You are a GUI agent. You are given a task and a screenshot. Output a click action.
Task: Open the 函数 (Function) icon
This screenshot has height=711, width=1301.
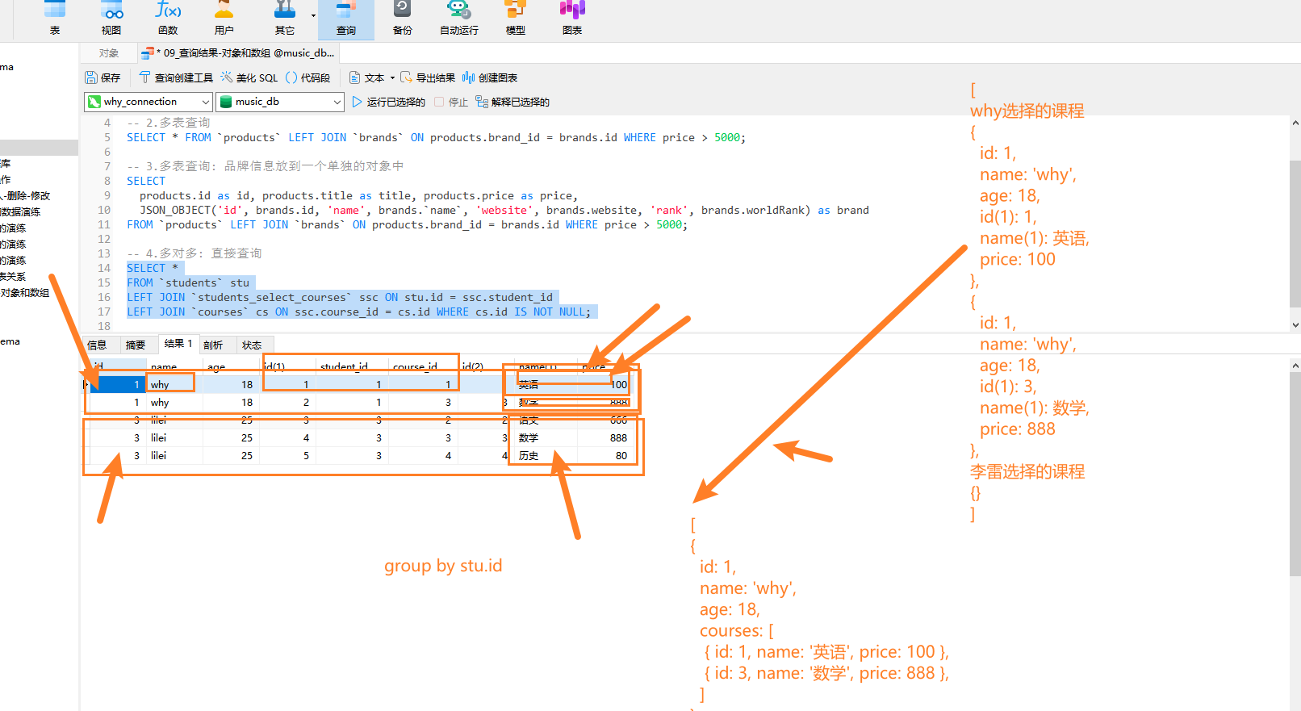point(168,18)
